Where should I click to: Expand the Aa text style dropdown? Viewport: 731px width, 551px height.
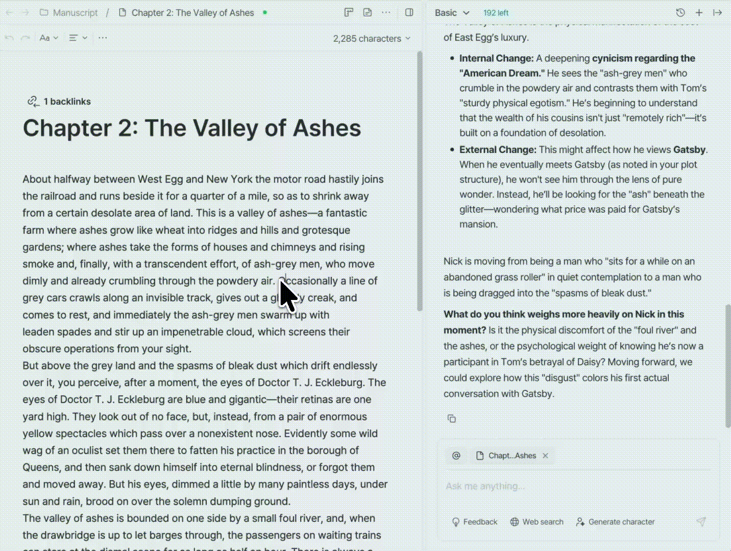49,38
